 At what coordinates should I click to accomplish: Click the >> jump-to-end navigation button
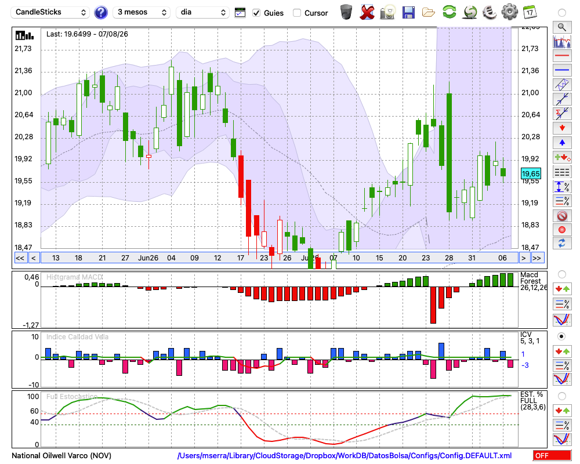coord(536,258)
